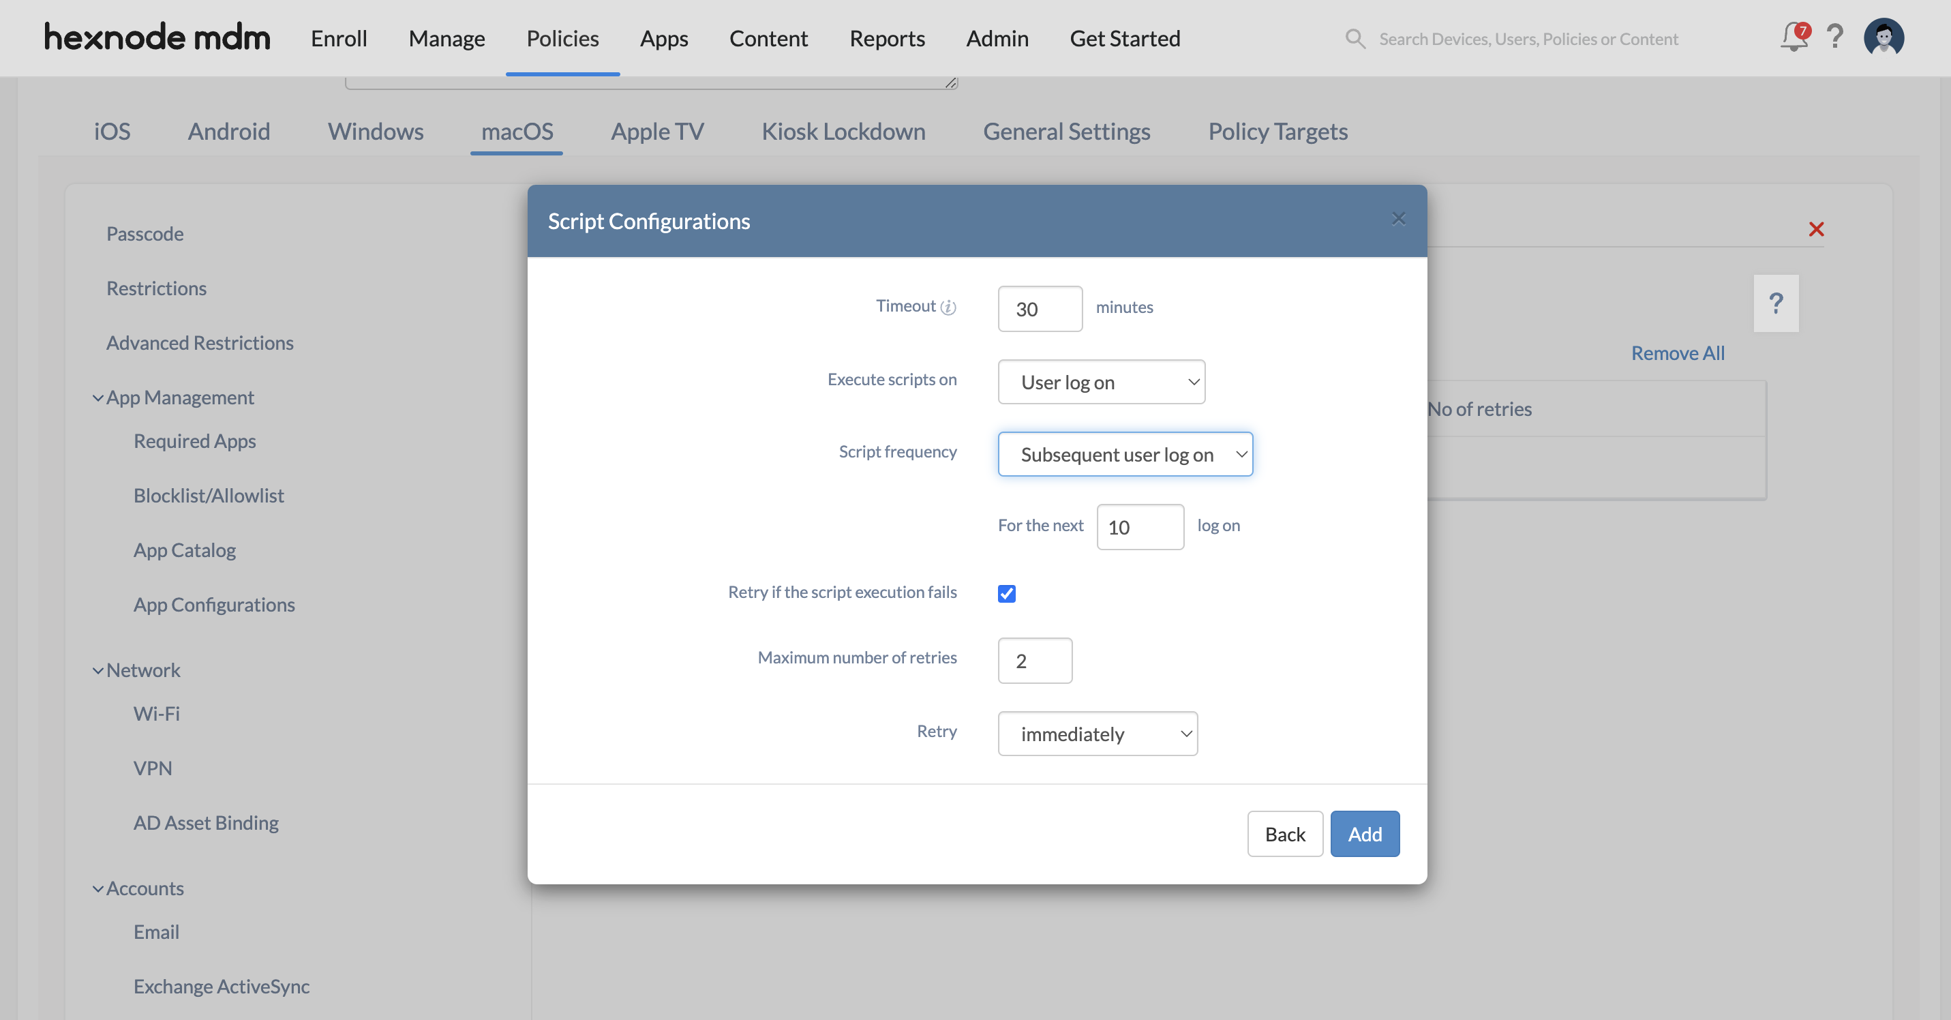Open the Manage menu
Screen dimensions: 1951x1020
pos(447,38)
